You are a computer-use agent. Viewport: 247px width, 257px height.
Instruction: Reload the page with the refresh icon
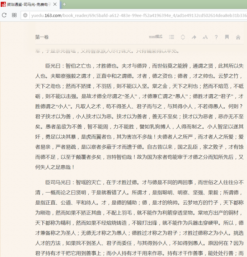[x=4, y=15]
